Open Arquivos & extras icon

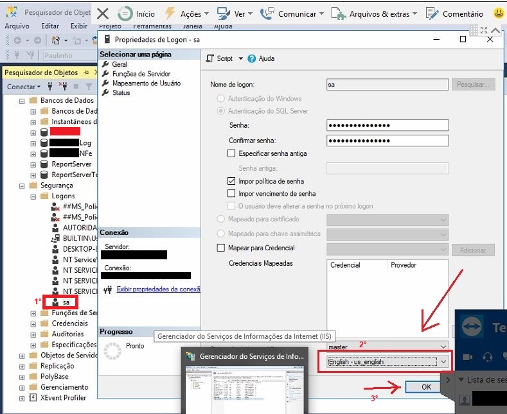339,13
